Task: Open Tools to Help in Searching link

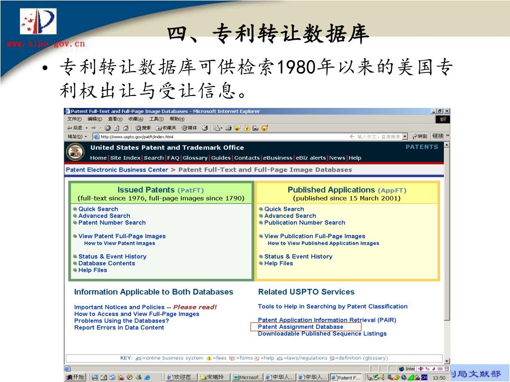Action: click(x=332, y=306)
